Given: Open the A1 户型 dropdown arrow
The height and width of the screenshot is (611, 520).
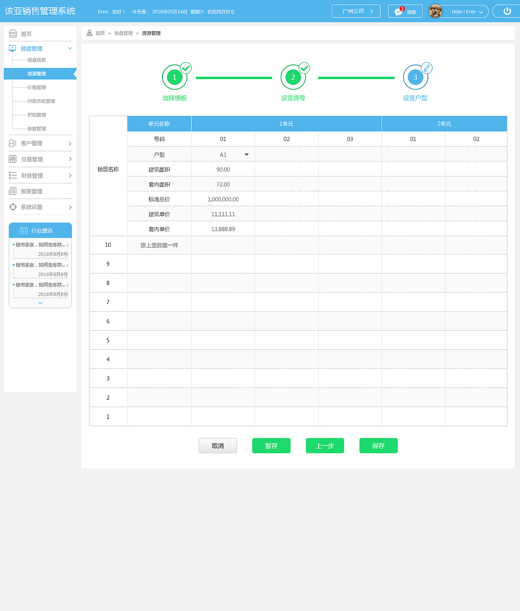Looking at the screenshot, I should (247, 155).
